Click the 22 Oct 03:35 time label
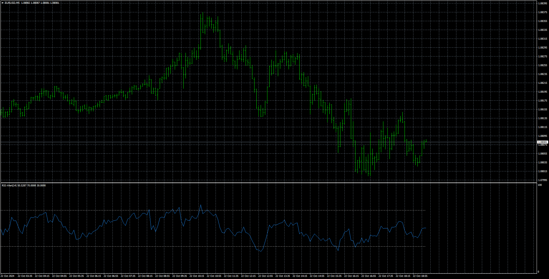 [25, 276]
